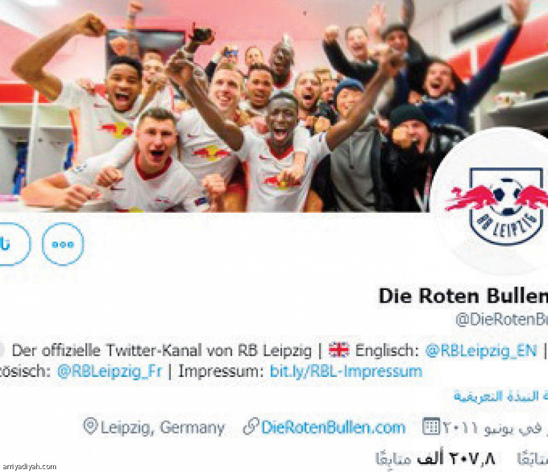Viewport: 548px width, 472px height.
Task: Open the @RBLeipzig_EN mention link
Action: (481, 350)
